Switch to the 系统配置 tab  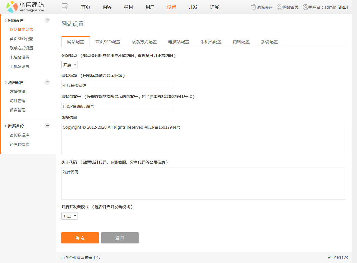(269, 42)
